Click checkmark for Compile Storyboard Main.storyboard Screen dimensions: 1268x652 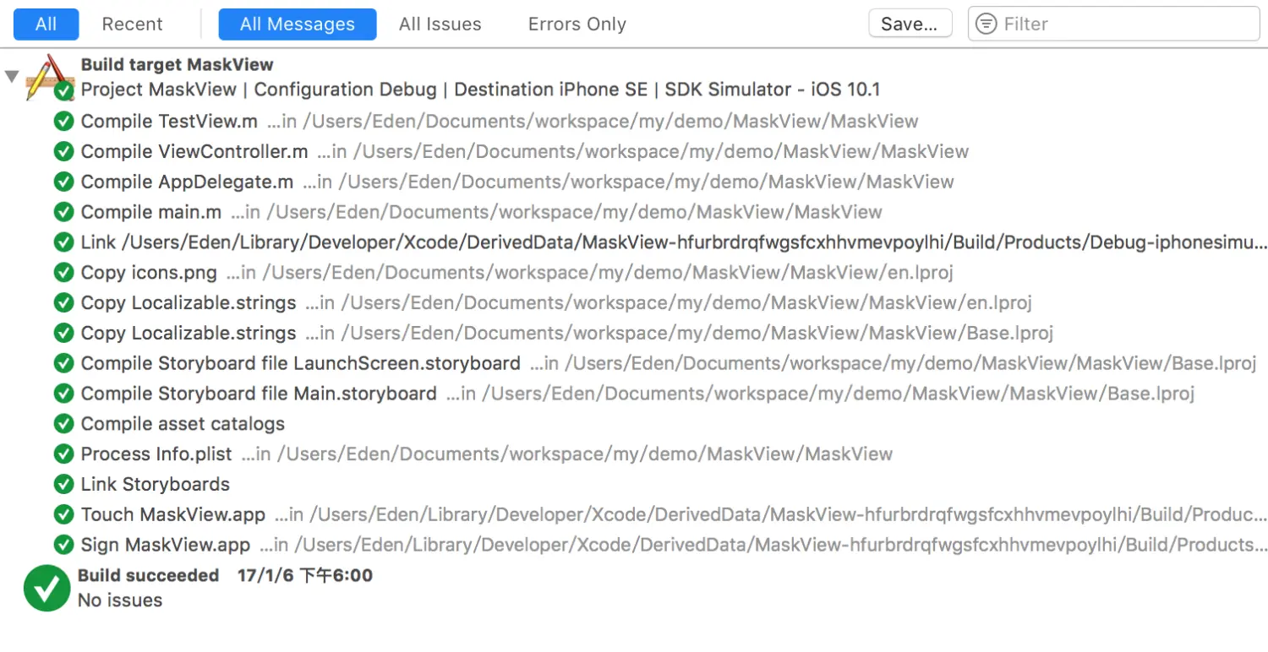click(x=63, y=394)
